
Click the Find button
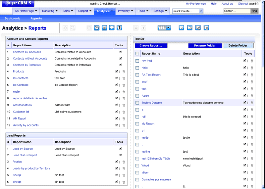pos(254,11)
